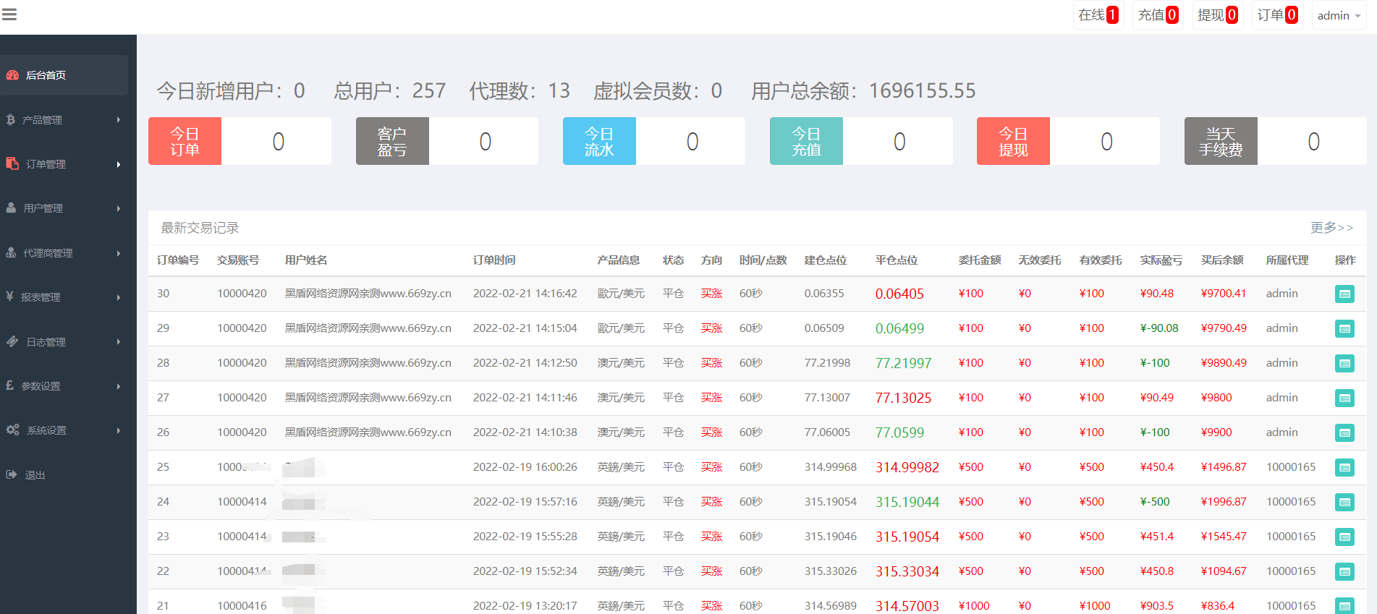This screenshot has width=1377, height=614.
Task: Click the 平仓点位 column header
Action: click(897, 260)
